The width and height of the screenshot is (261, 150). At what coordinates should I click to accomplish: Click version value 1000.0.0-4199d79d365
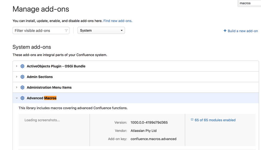[149, 123]
